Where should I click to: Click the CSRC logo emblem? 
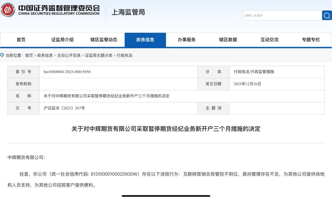pos(8,10)
